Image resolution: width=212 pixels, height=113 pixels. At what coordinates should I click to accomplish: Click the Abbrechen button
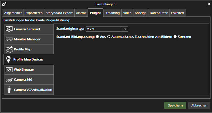tap(199, 105)
